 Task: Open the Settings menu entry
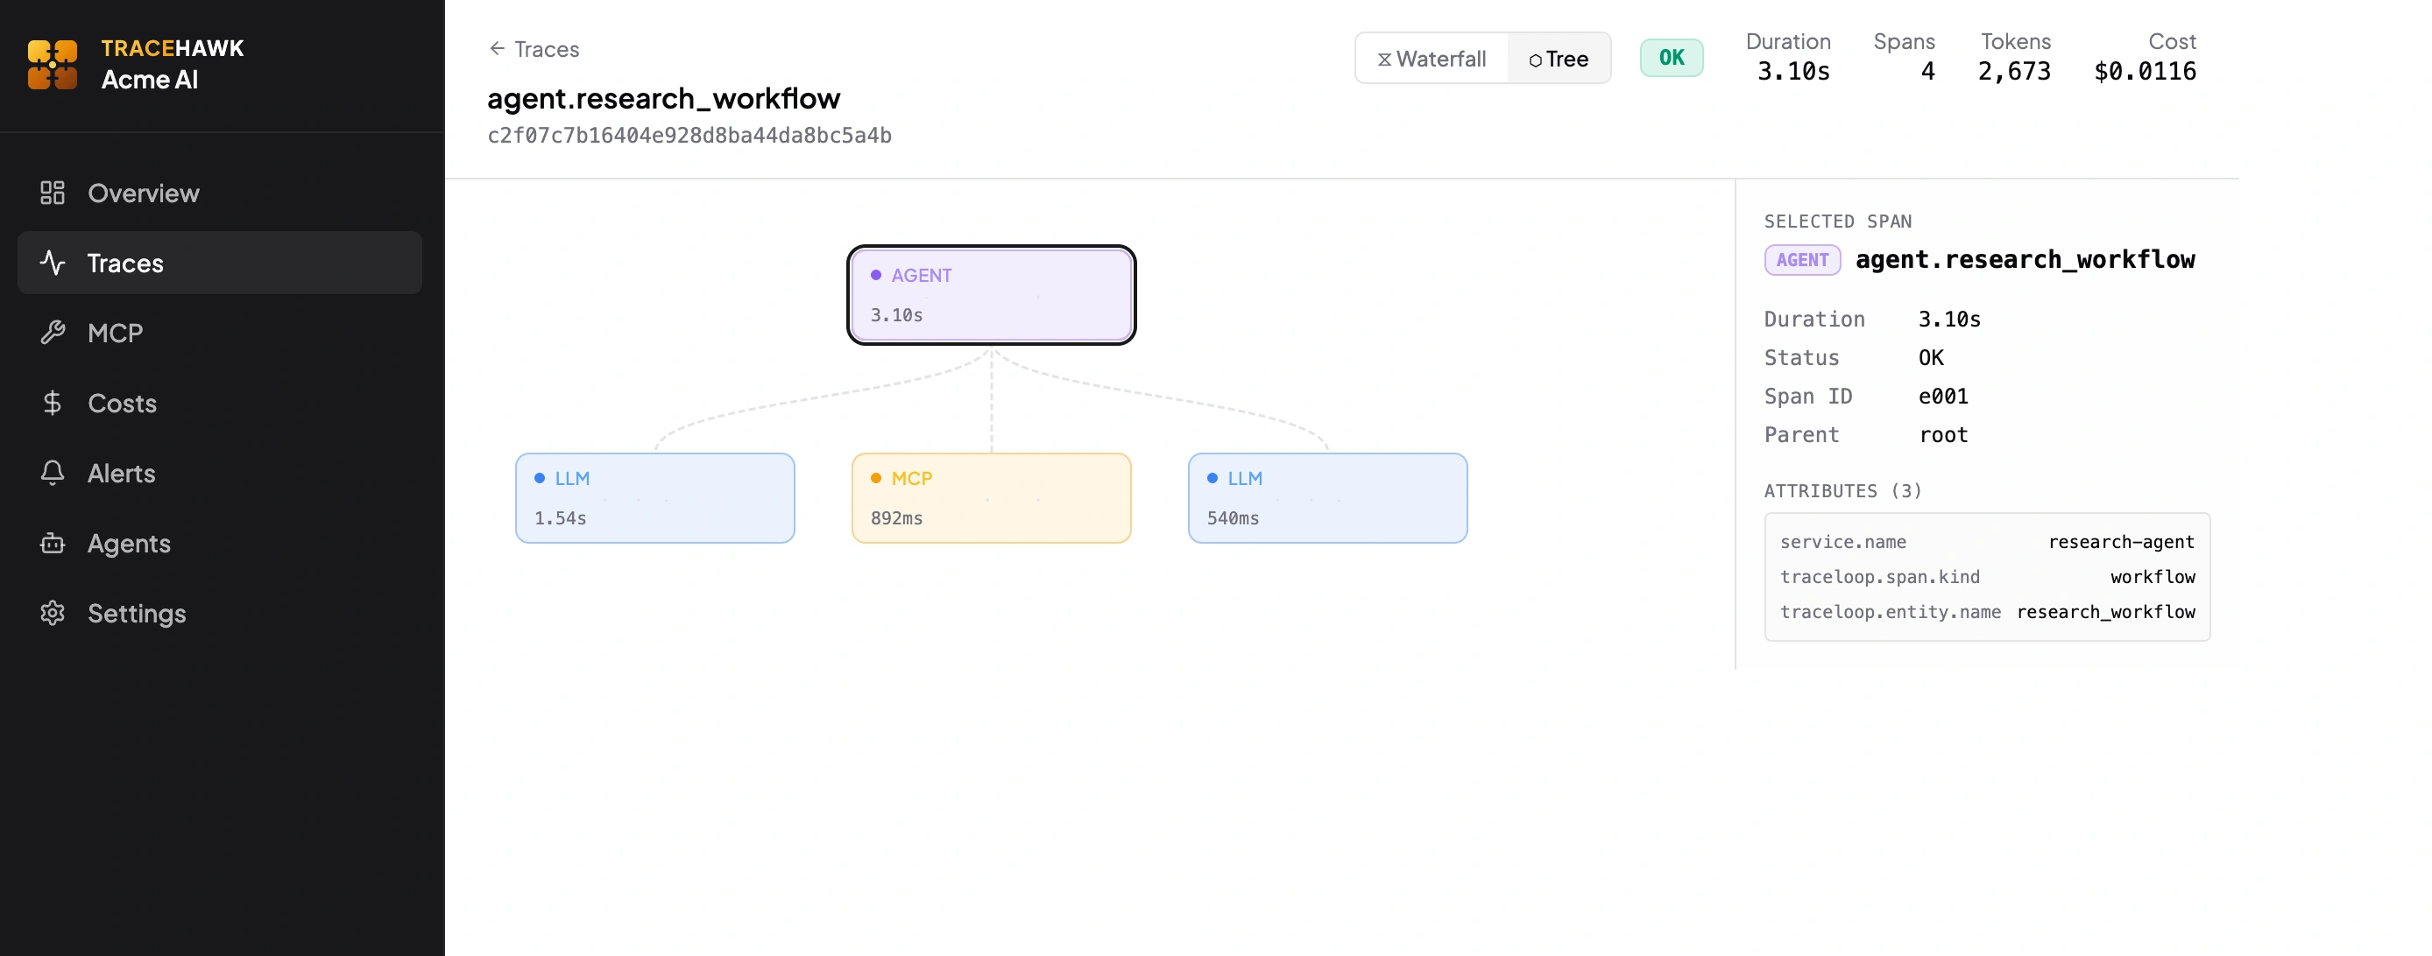(x=137, y=614)
